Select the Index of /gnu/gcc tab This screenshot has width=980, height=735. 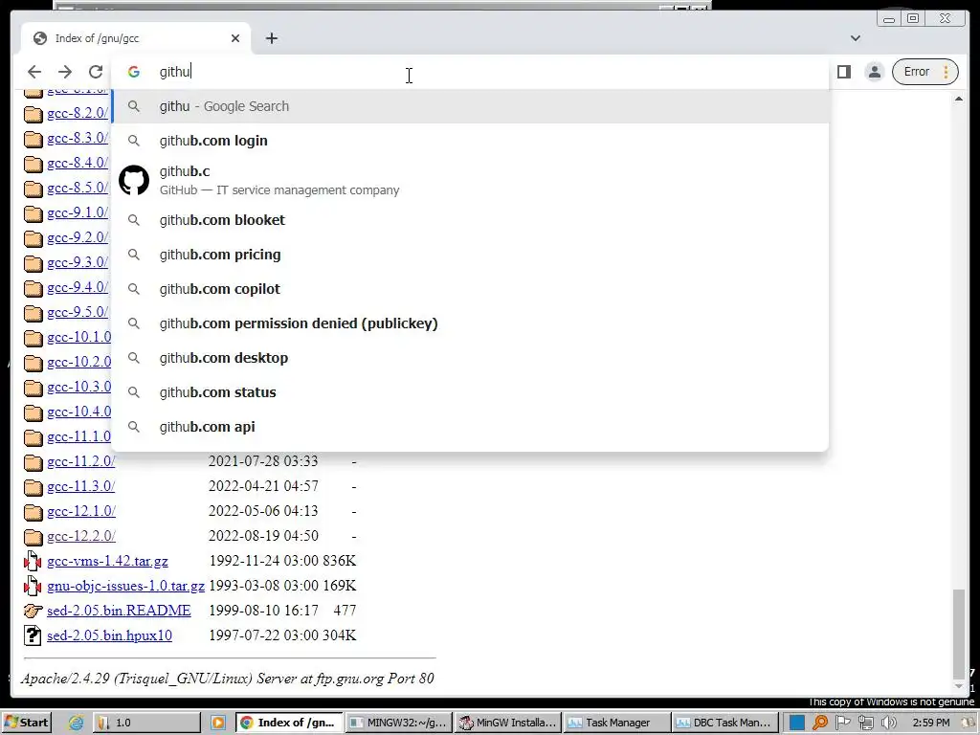[136, 38]
